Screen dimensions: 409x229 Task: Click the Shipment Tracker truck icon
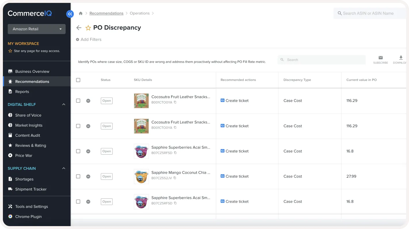pos(10,189)
